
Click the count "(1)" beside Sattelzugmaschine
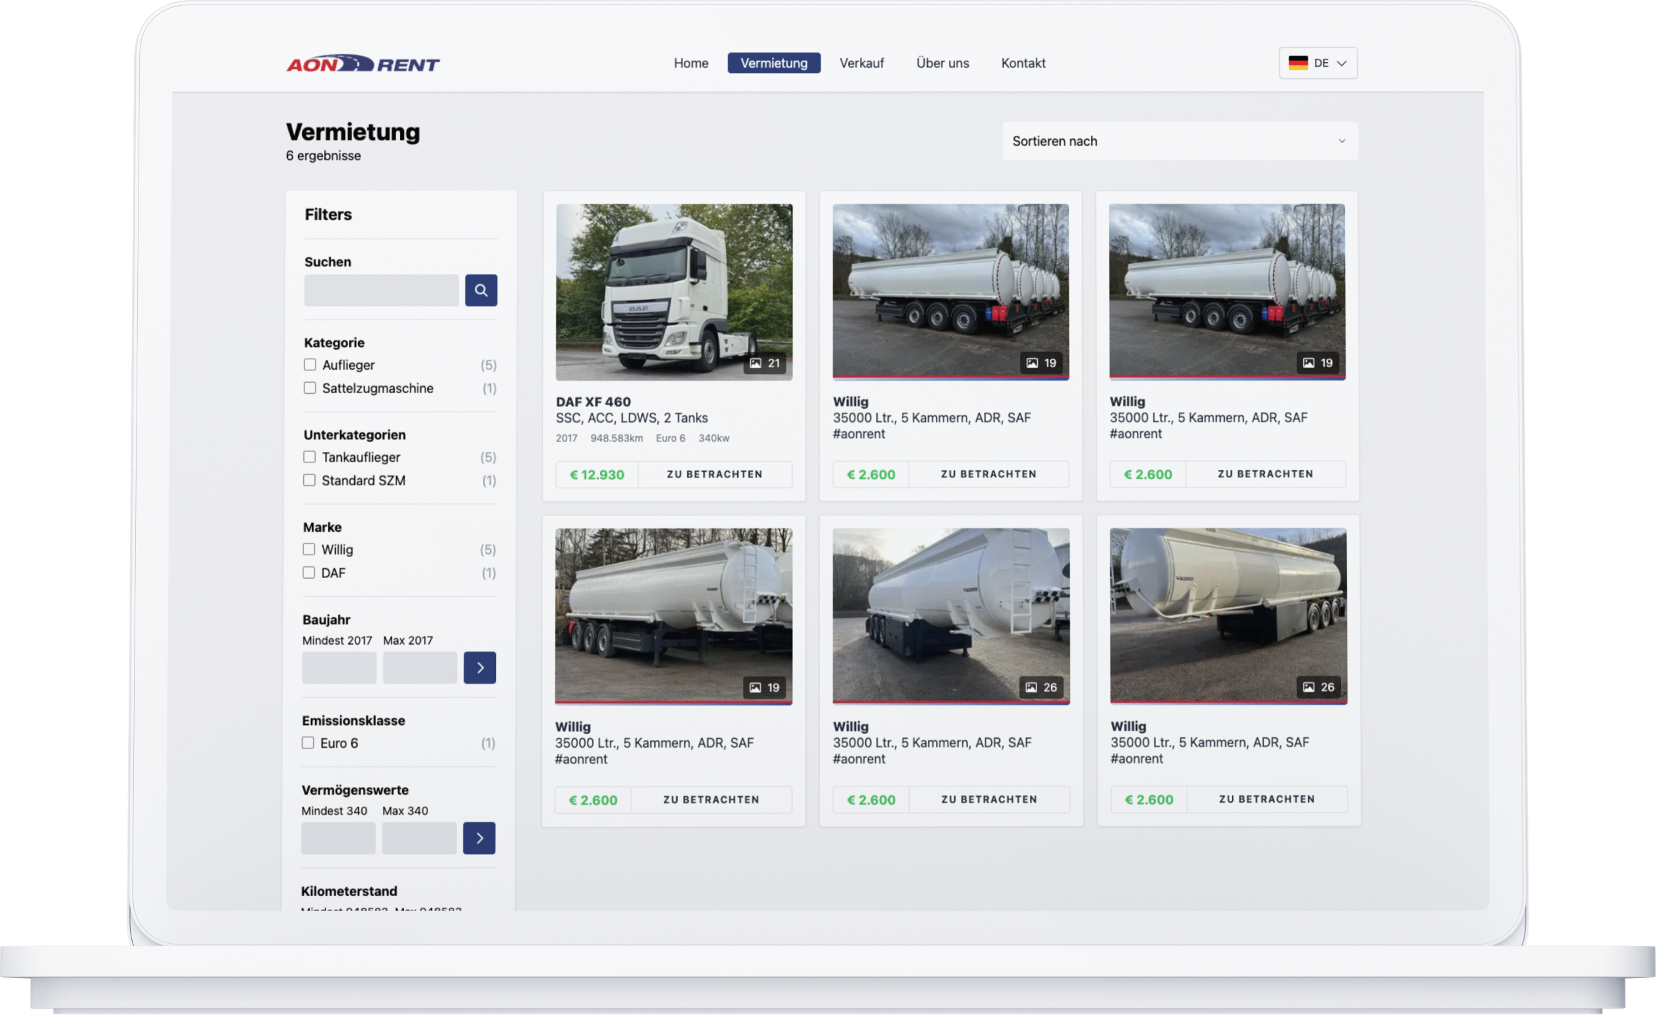coord(489,388)
